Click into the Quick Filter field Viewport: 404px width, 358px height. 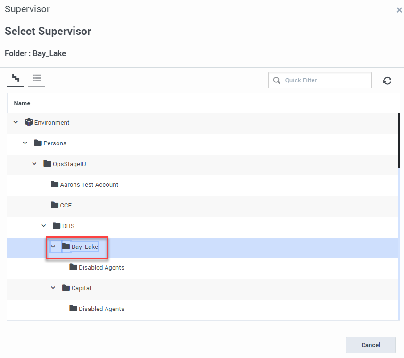325,80
